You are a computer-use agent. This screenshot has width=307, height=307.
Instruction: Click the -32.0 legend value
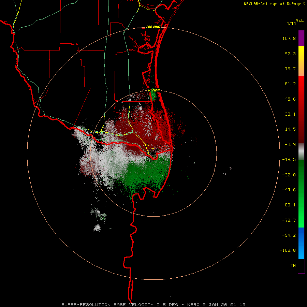pos(289,175)
